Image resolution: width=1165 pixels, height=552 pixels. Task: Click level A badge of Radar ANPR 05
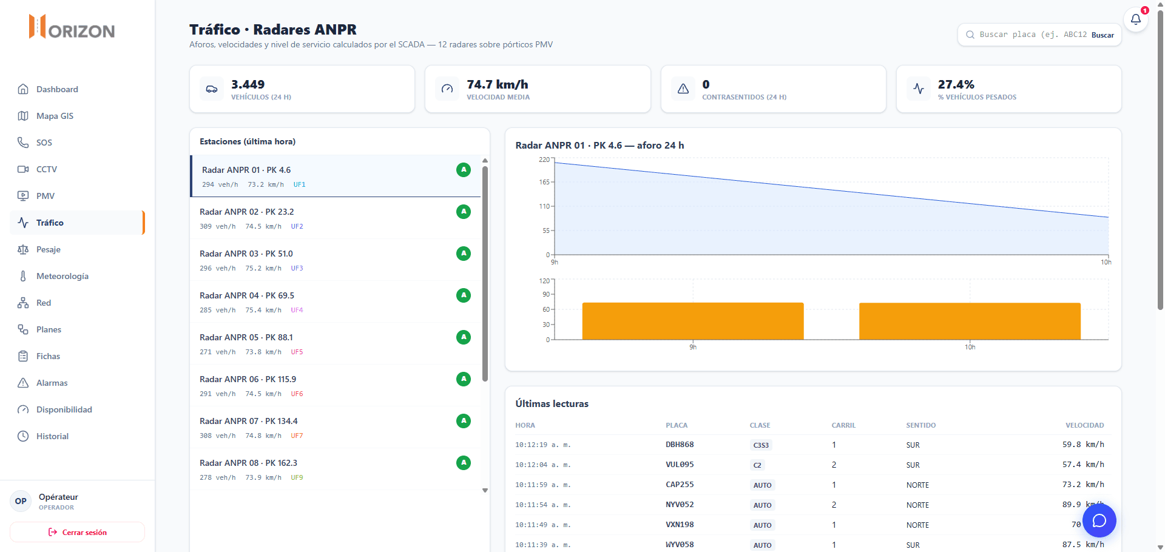click(x=464, y=337)
